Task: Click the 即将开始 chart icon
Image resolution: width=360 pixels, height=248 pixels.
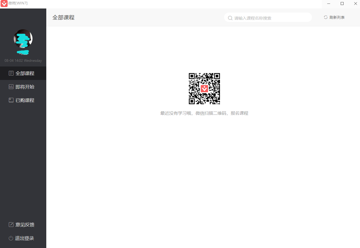Action: [11, 87]
